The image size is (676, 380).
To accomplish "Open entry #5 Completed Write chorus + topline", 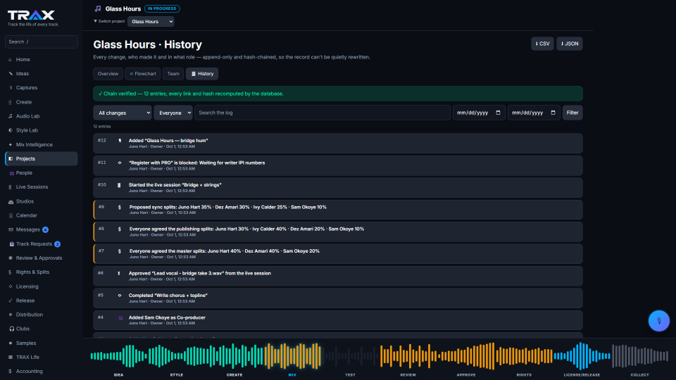I will [x=337, y=298].
